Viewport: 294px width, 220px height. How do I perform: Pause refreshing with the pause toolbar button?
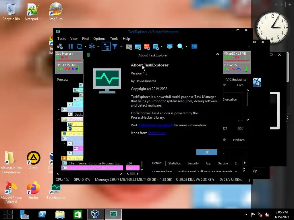[x=71, y=46]
